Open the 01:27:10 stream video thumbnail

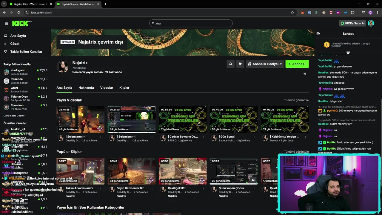pyautogui.click(x=132, y=119)
